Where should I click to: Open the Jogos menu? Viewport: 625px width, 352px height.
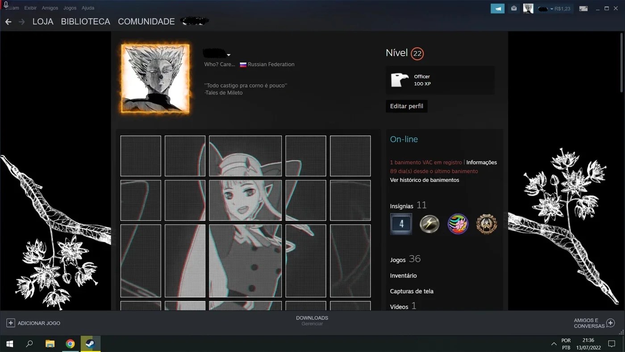70,8
